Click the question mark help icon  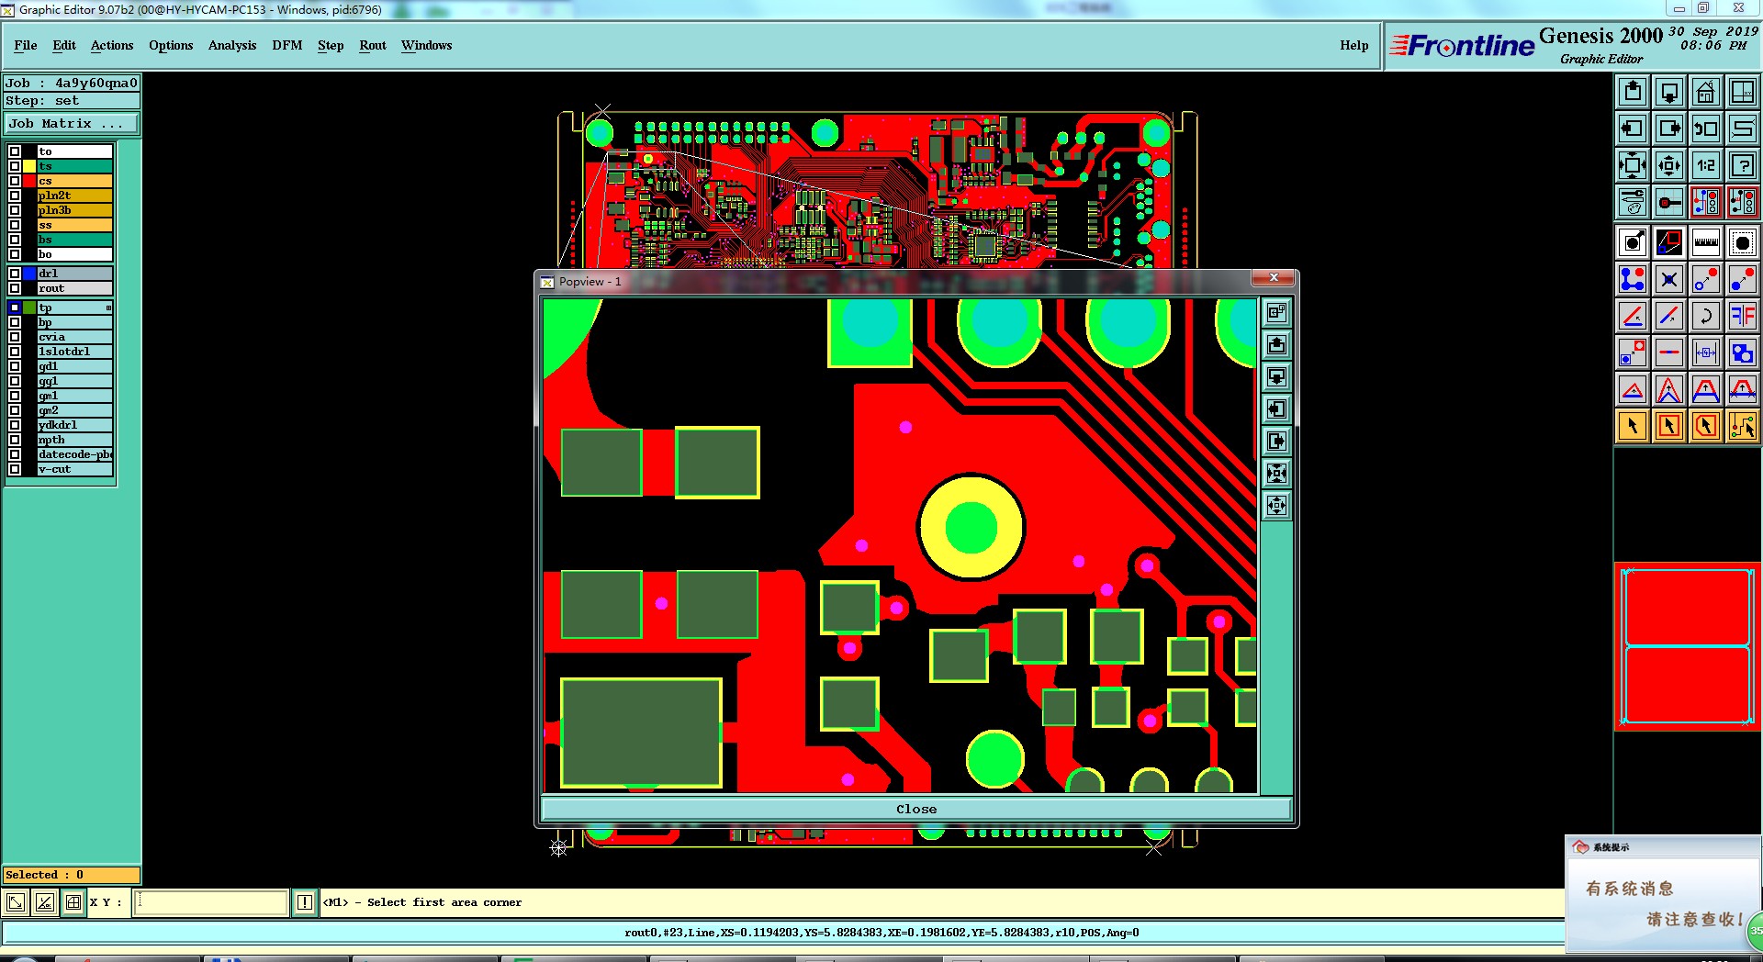pos(1743,165)
